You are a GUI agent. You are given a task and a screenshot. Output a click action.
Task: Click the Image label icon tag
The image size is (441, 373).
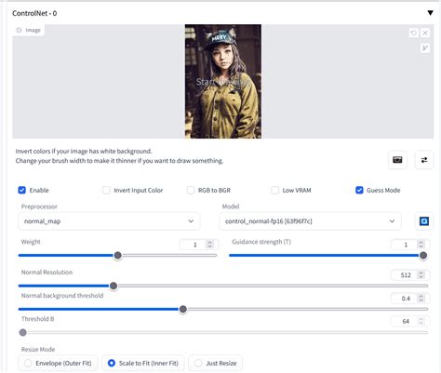[29, 30]
